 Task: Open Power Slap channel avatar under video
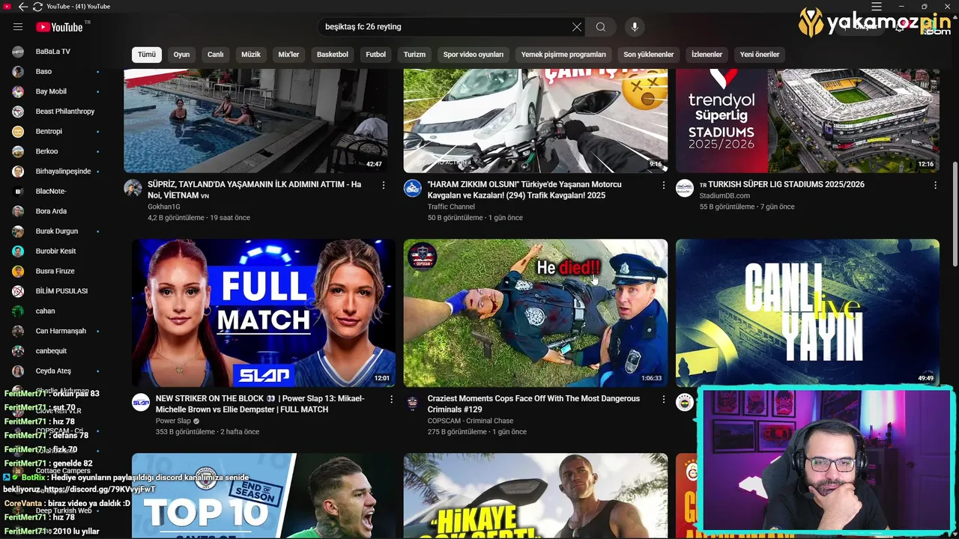point(141,402)
